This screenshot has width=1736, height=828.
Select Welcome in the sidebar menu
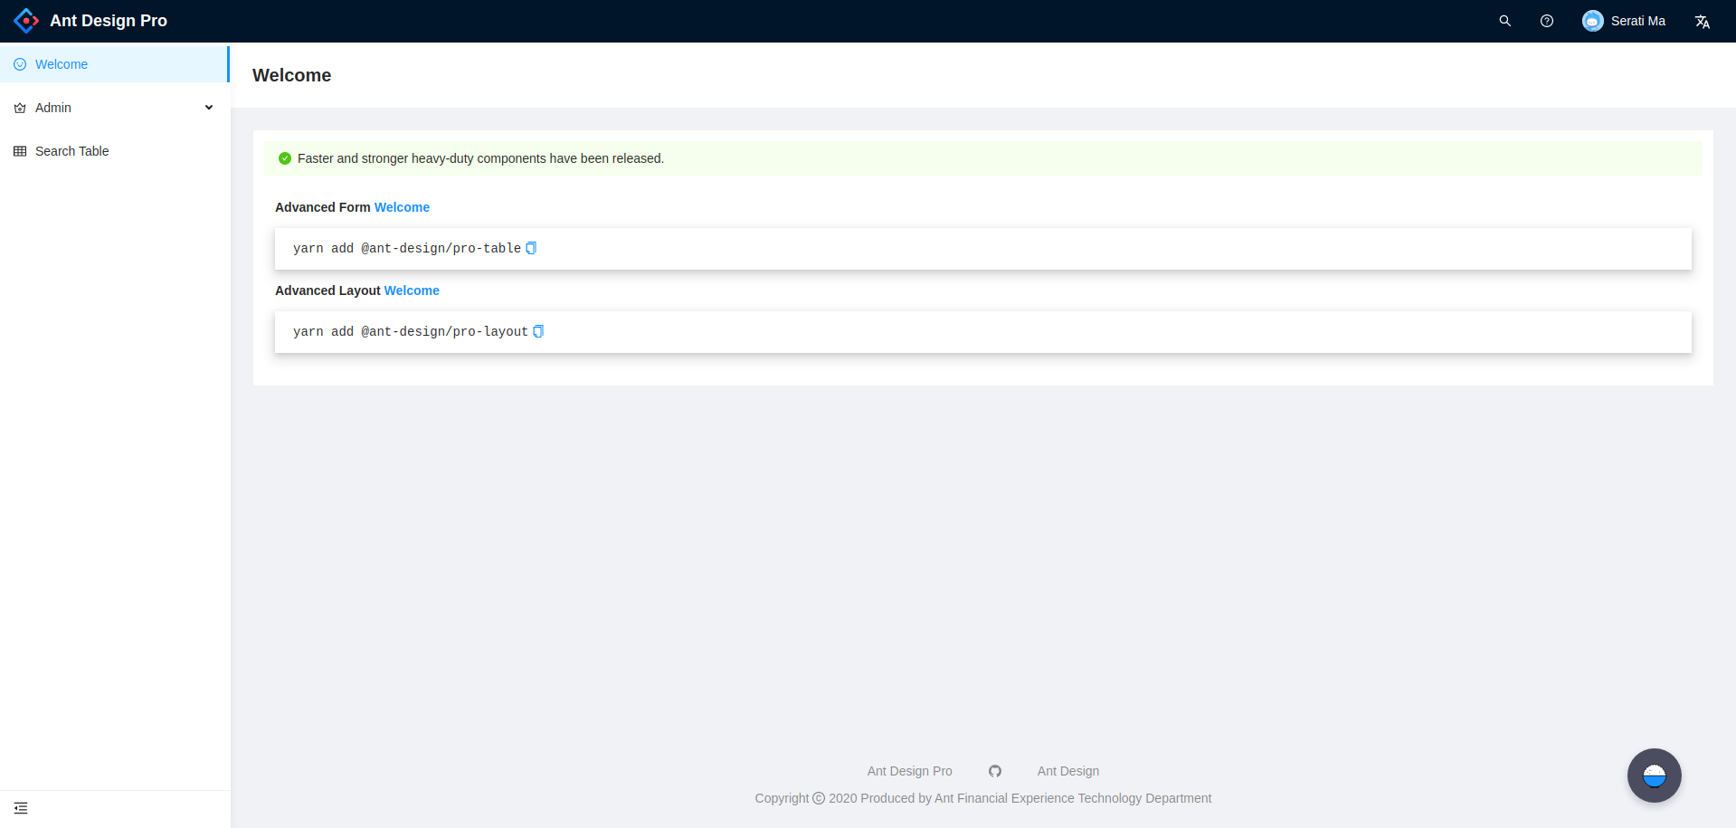tap(114, 64)
